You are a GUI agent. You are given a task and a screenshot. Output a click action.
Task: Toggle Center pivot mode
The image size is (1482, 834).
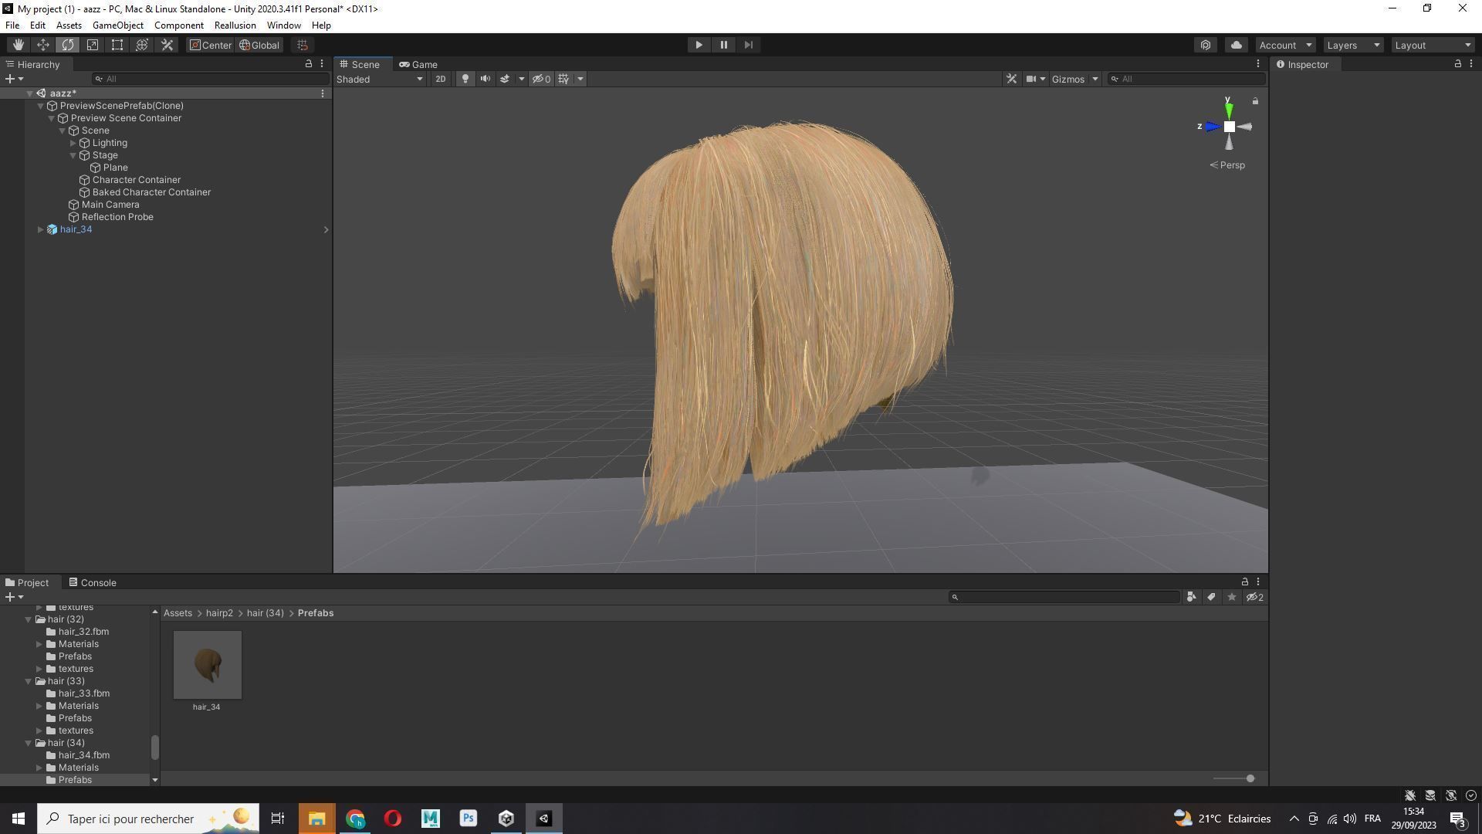coord(211,45)
